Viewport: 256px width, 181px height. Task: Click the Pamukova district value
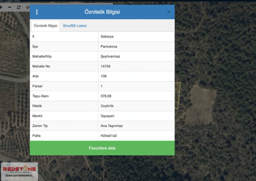point(109,47)
